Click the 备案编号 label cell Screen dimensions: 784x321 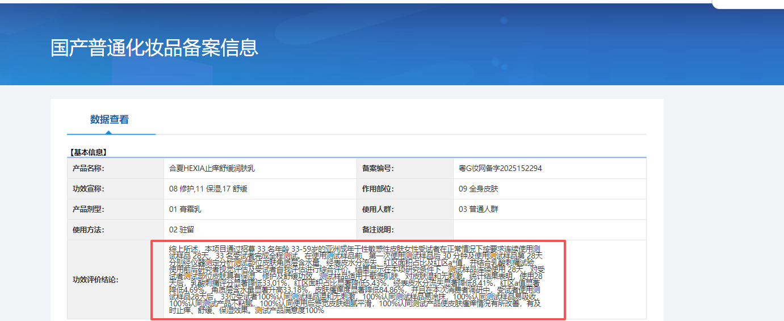point(378,168)
